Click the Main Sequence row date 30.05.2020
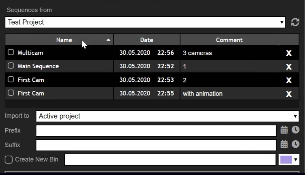Viewport: 305px width, 175px height. coord(135,66)
